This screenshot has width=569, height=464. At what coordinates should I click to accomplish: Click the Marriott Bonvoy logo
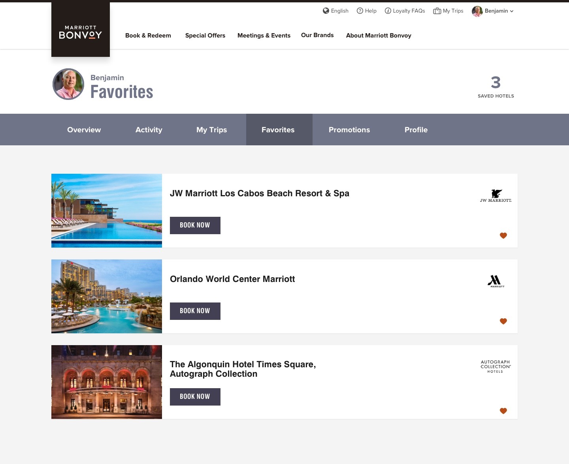point(81,32)
